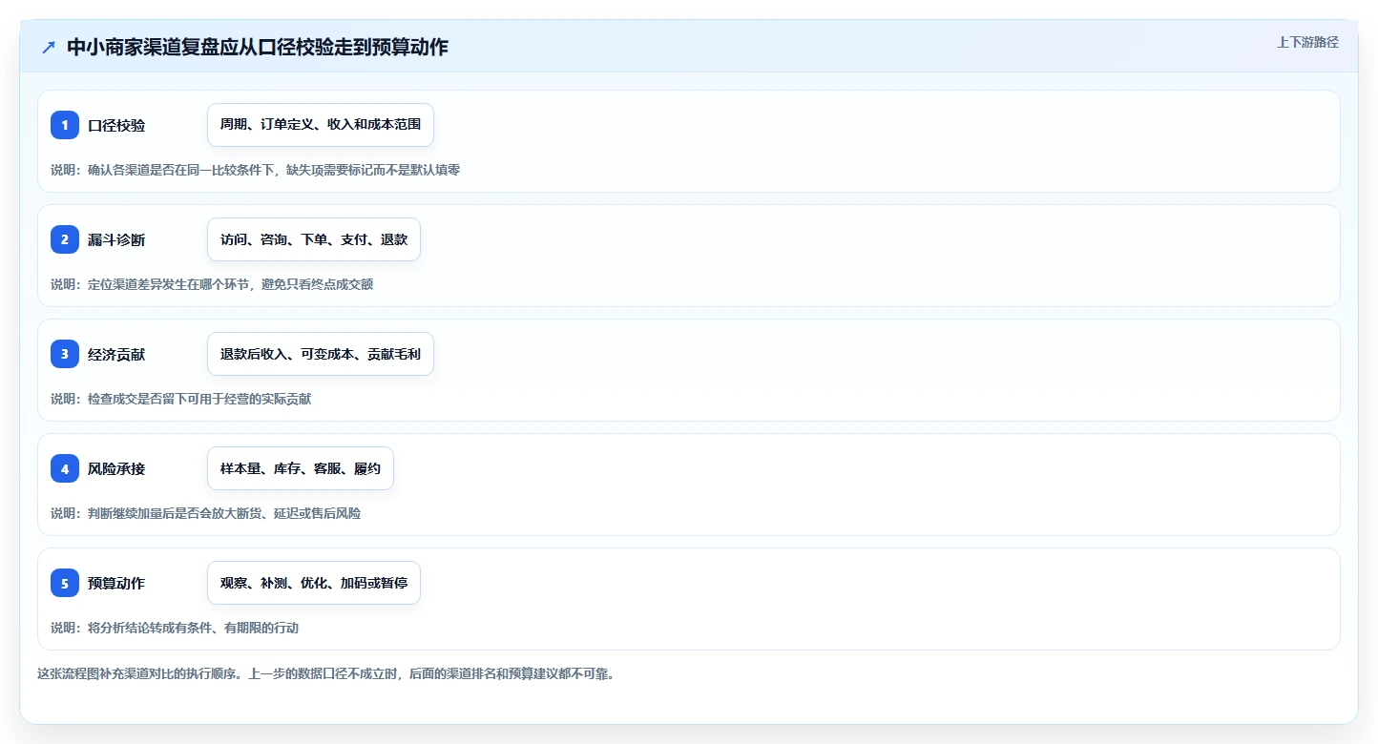Click the note starting 说明：确认各渠道是否在同一比较条件下
The height and width of the screenshot is (744, 1378).
(256, 170)
